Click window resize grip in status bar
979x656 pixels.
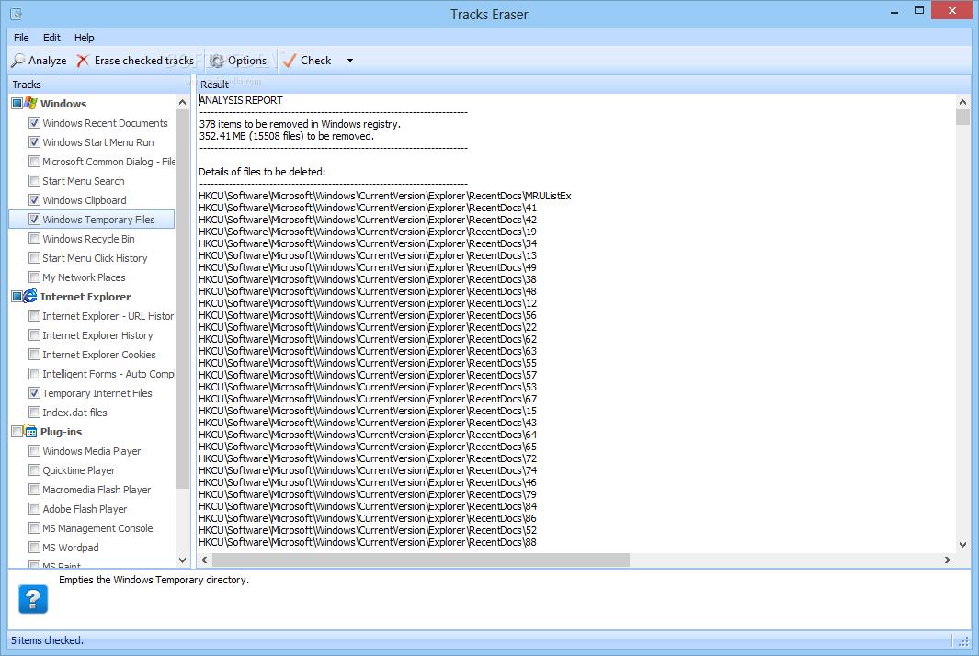(x=964, y=641)
